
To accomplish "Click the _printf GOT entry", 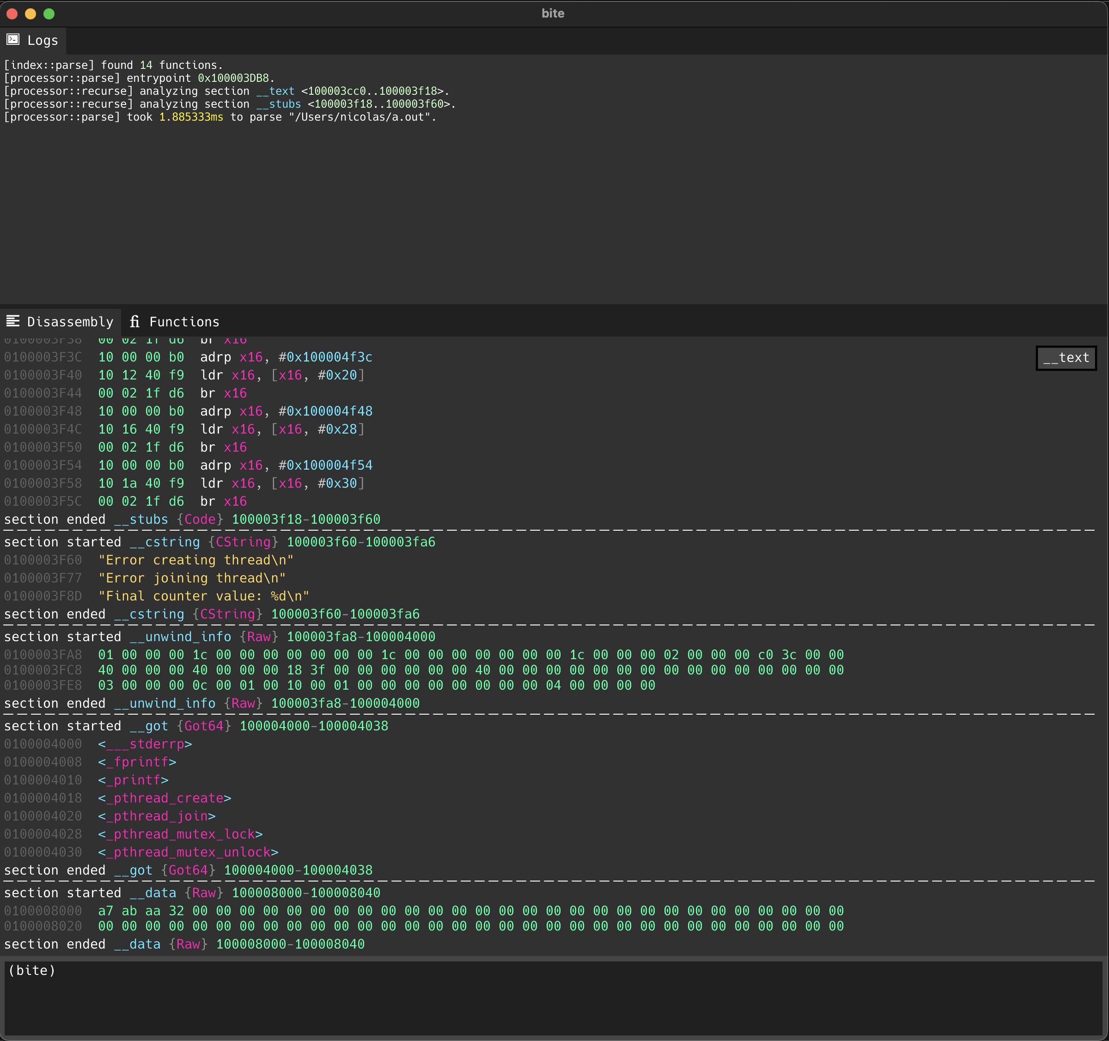I will tap(134, 780).
